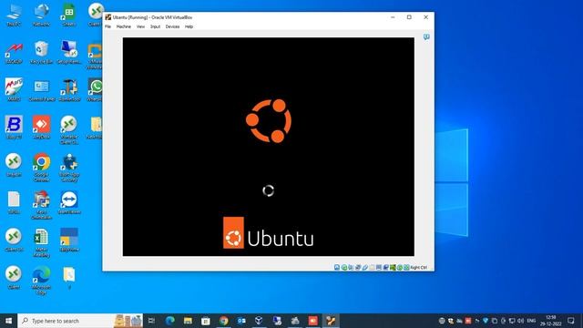Viewport: 583px width, 328px height.
Task: Click green processor chip indicator in status bar
Action: [393, 267]
